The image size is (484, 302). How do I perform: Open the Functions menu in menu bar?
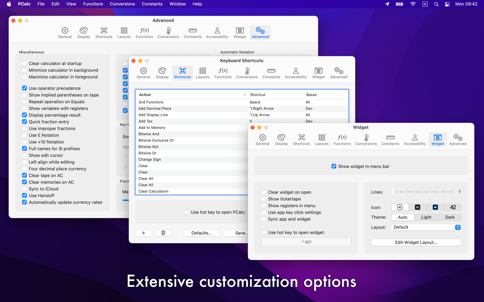pos(93,4)
